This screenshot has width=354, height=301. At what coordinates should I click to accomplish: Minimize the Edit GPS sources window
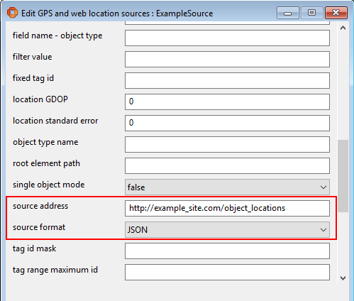pyautogui.click(x=288, y=13)
